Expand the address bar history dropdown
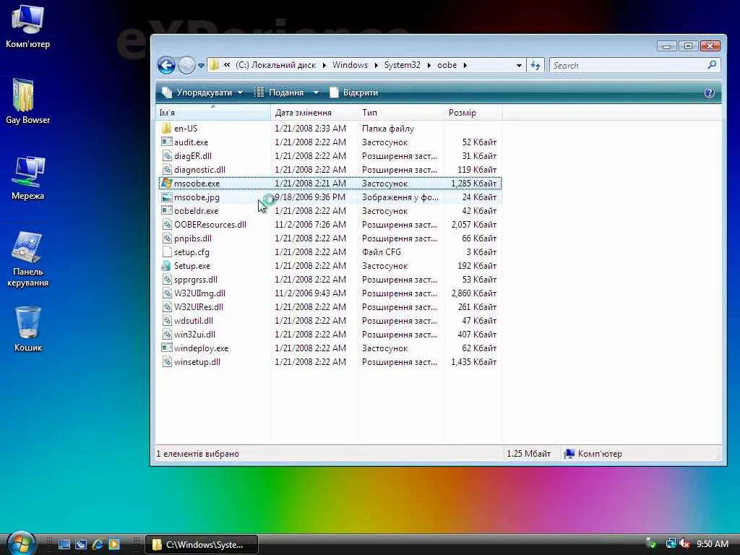The height and width of the screenshot is (555, 740). [x=519, y=66]
